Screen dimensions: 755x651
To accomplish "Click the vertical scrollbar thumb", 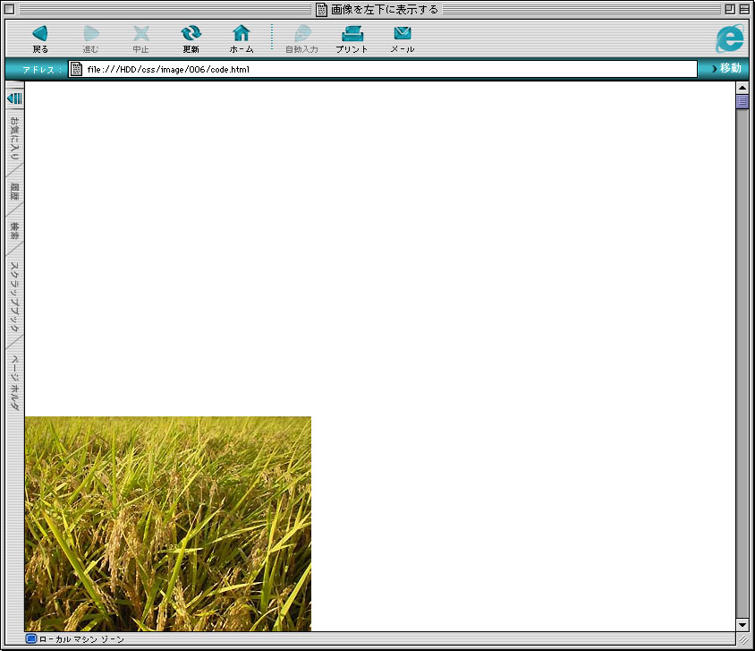I will pyautogui.click(x=742, y=101).
